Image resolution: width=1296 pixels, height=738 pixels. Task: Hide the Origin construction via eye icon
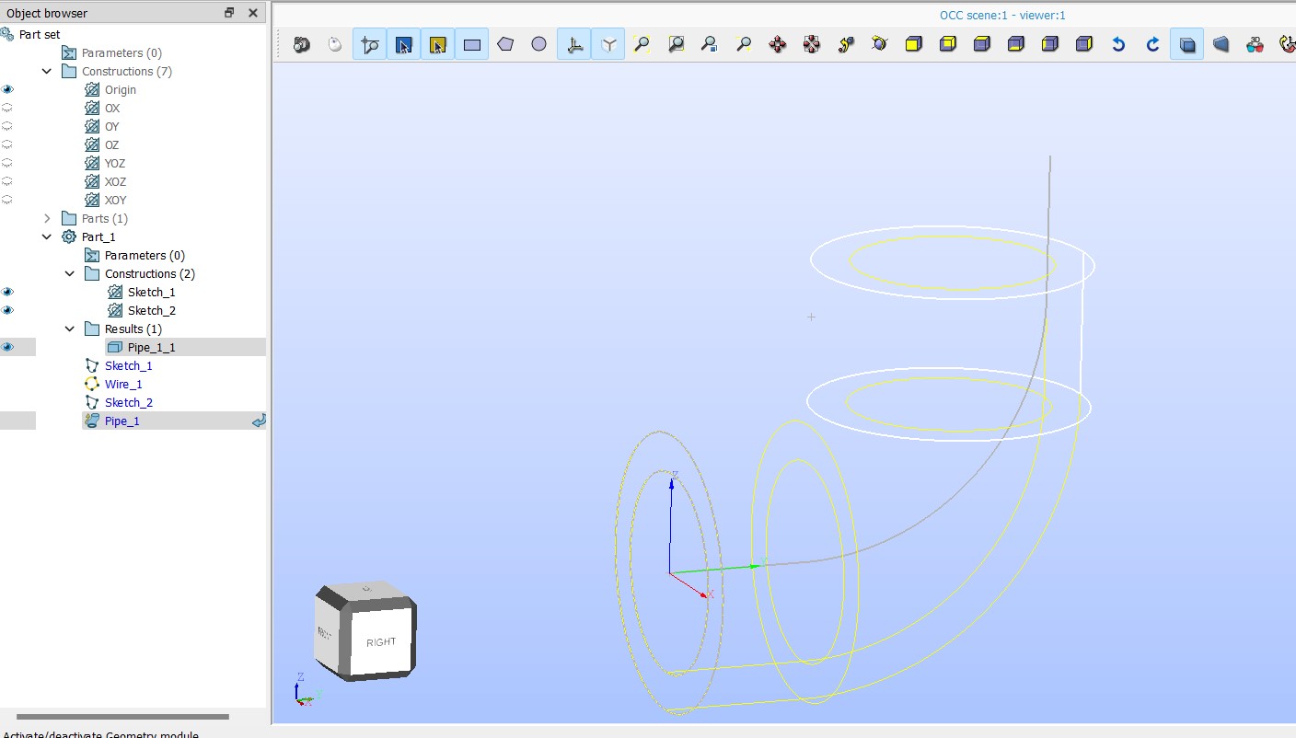8,89
